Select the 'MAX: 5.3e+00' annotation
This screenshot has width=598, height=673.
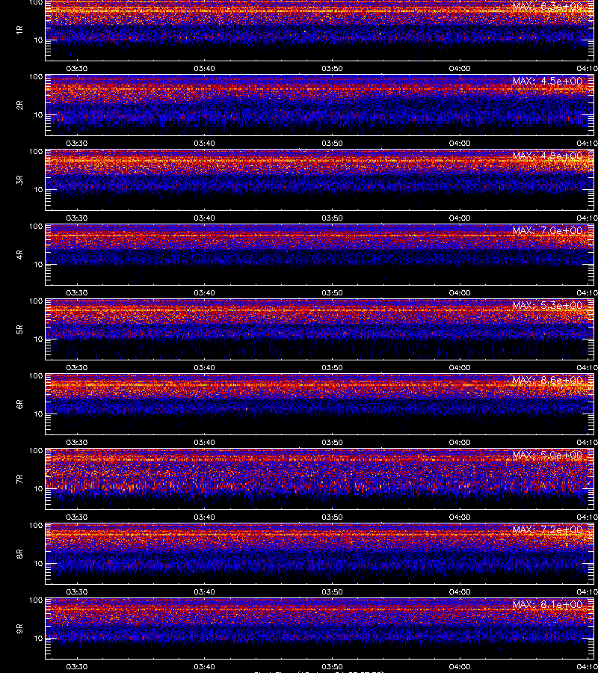tap(547, 306)
